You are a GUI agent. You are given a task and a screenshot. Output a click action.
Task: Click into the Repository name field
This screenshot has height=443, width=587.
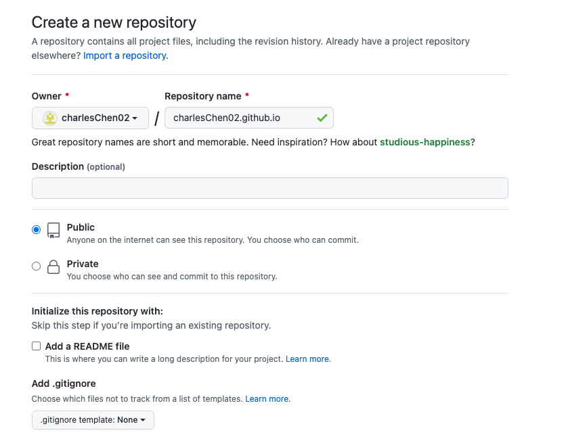click(x=249, y=118)
